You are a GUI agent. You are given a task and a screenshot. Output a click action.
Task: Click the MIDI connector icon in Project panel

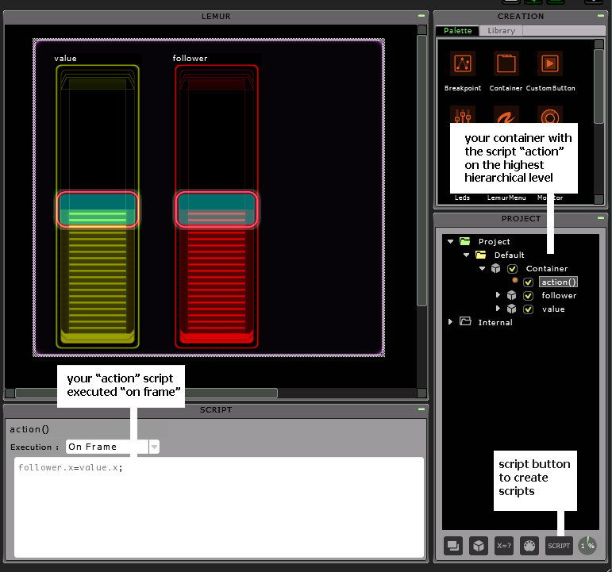[529, 545]
